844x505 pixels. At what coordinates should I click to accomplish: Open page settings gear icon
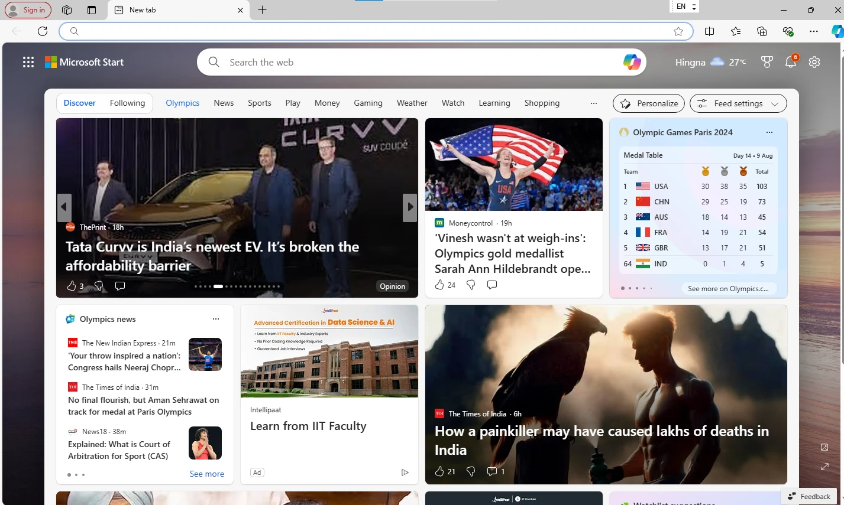(814, 62)
